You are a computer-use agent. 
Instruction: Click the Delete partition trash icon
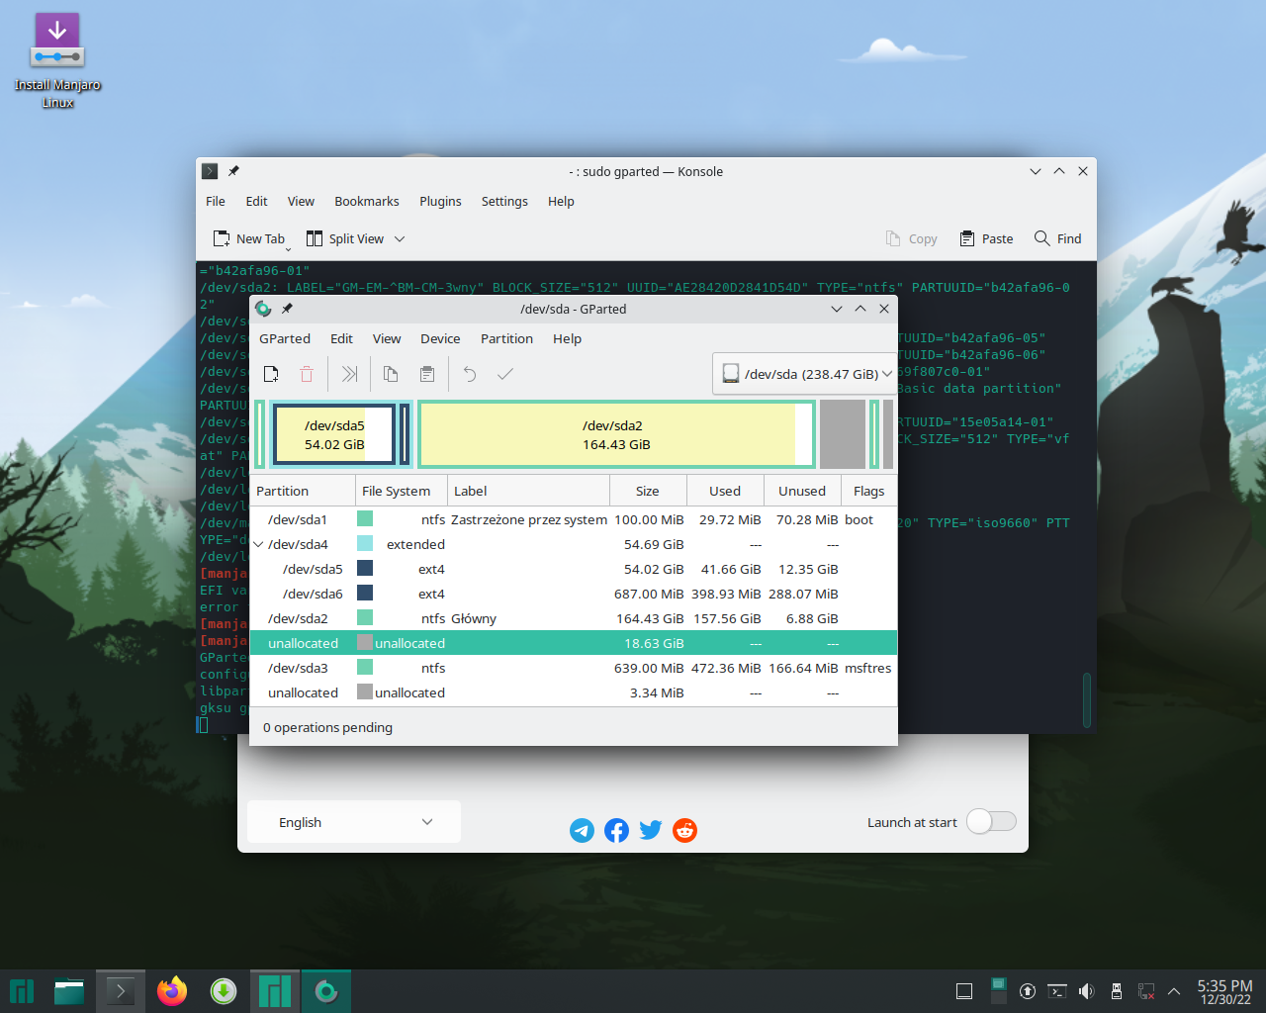(x=307, y=374)
